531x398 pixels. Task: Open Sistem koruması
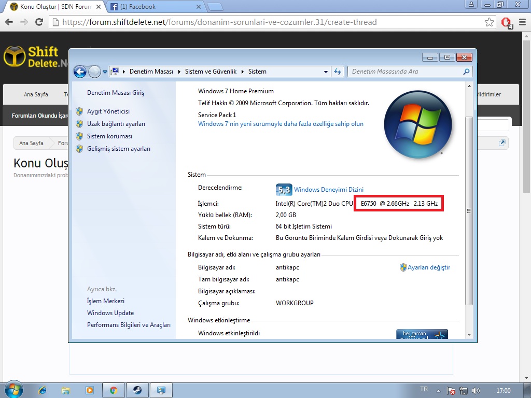[x=109, y=136]
